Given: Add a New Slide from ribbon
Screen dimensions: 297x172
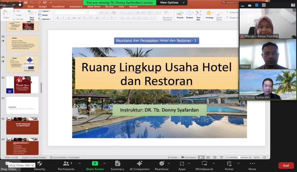Looking at the screenshot, I should point(32,15).
